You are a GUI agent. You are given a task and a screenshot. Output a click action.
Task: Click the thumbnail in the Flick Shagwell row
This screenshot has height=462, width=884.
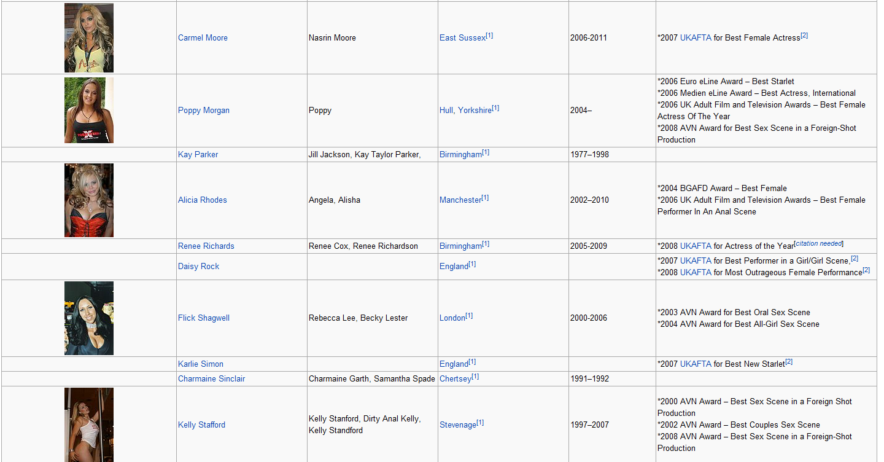89,318
